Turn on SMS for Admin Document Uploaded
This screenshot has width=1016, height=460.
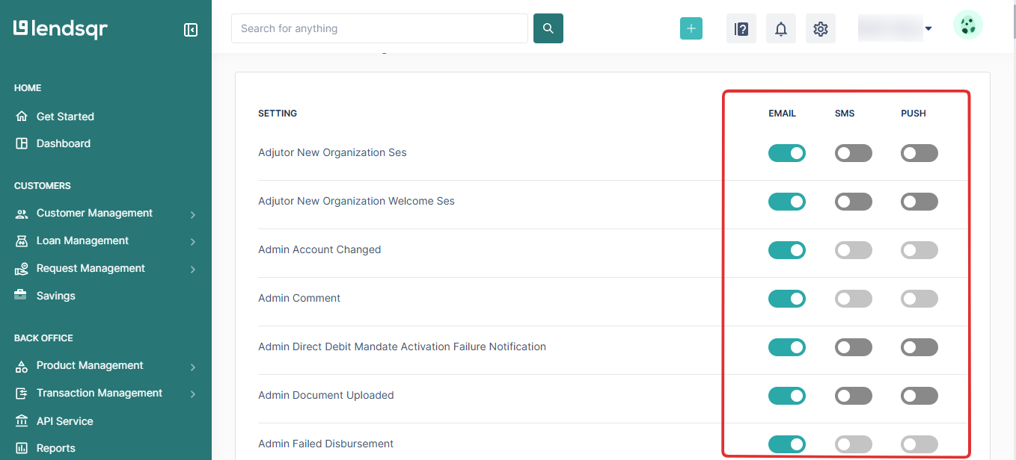click(x=854, y=396)
